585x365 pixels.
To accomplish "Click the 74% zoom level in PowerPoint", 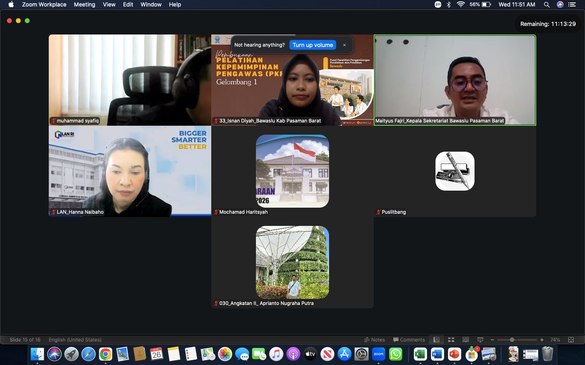I will coord(555,340).
